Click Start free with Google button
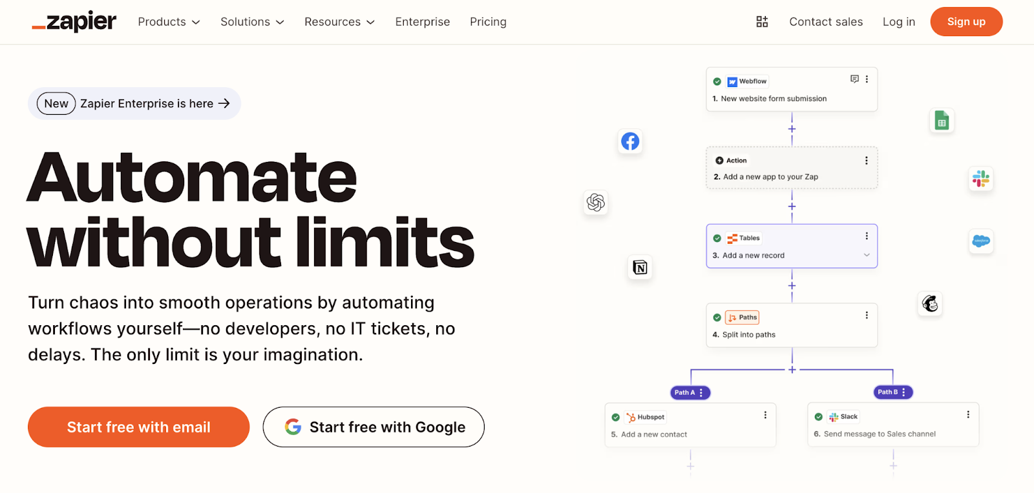The height and width of the screenshot is (493, 1034). tap(374, 427)
